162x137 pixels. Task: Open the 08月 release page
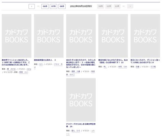coord(62,6)
